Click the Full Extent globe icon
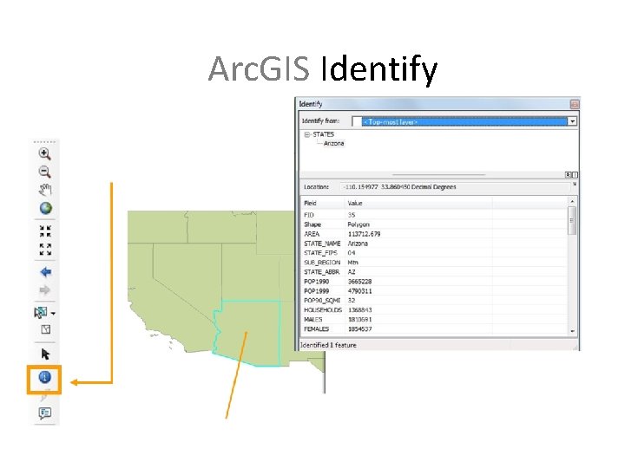The width and height of the screenshot is (625, 468). click(45, 208)
